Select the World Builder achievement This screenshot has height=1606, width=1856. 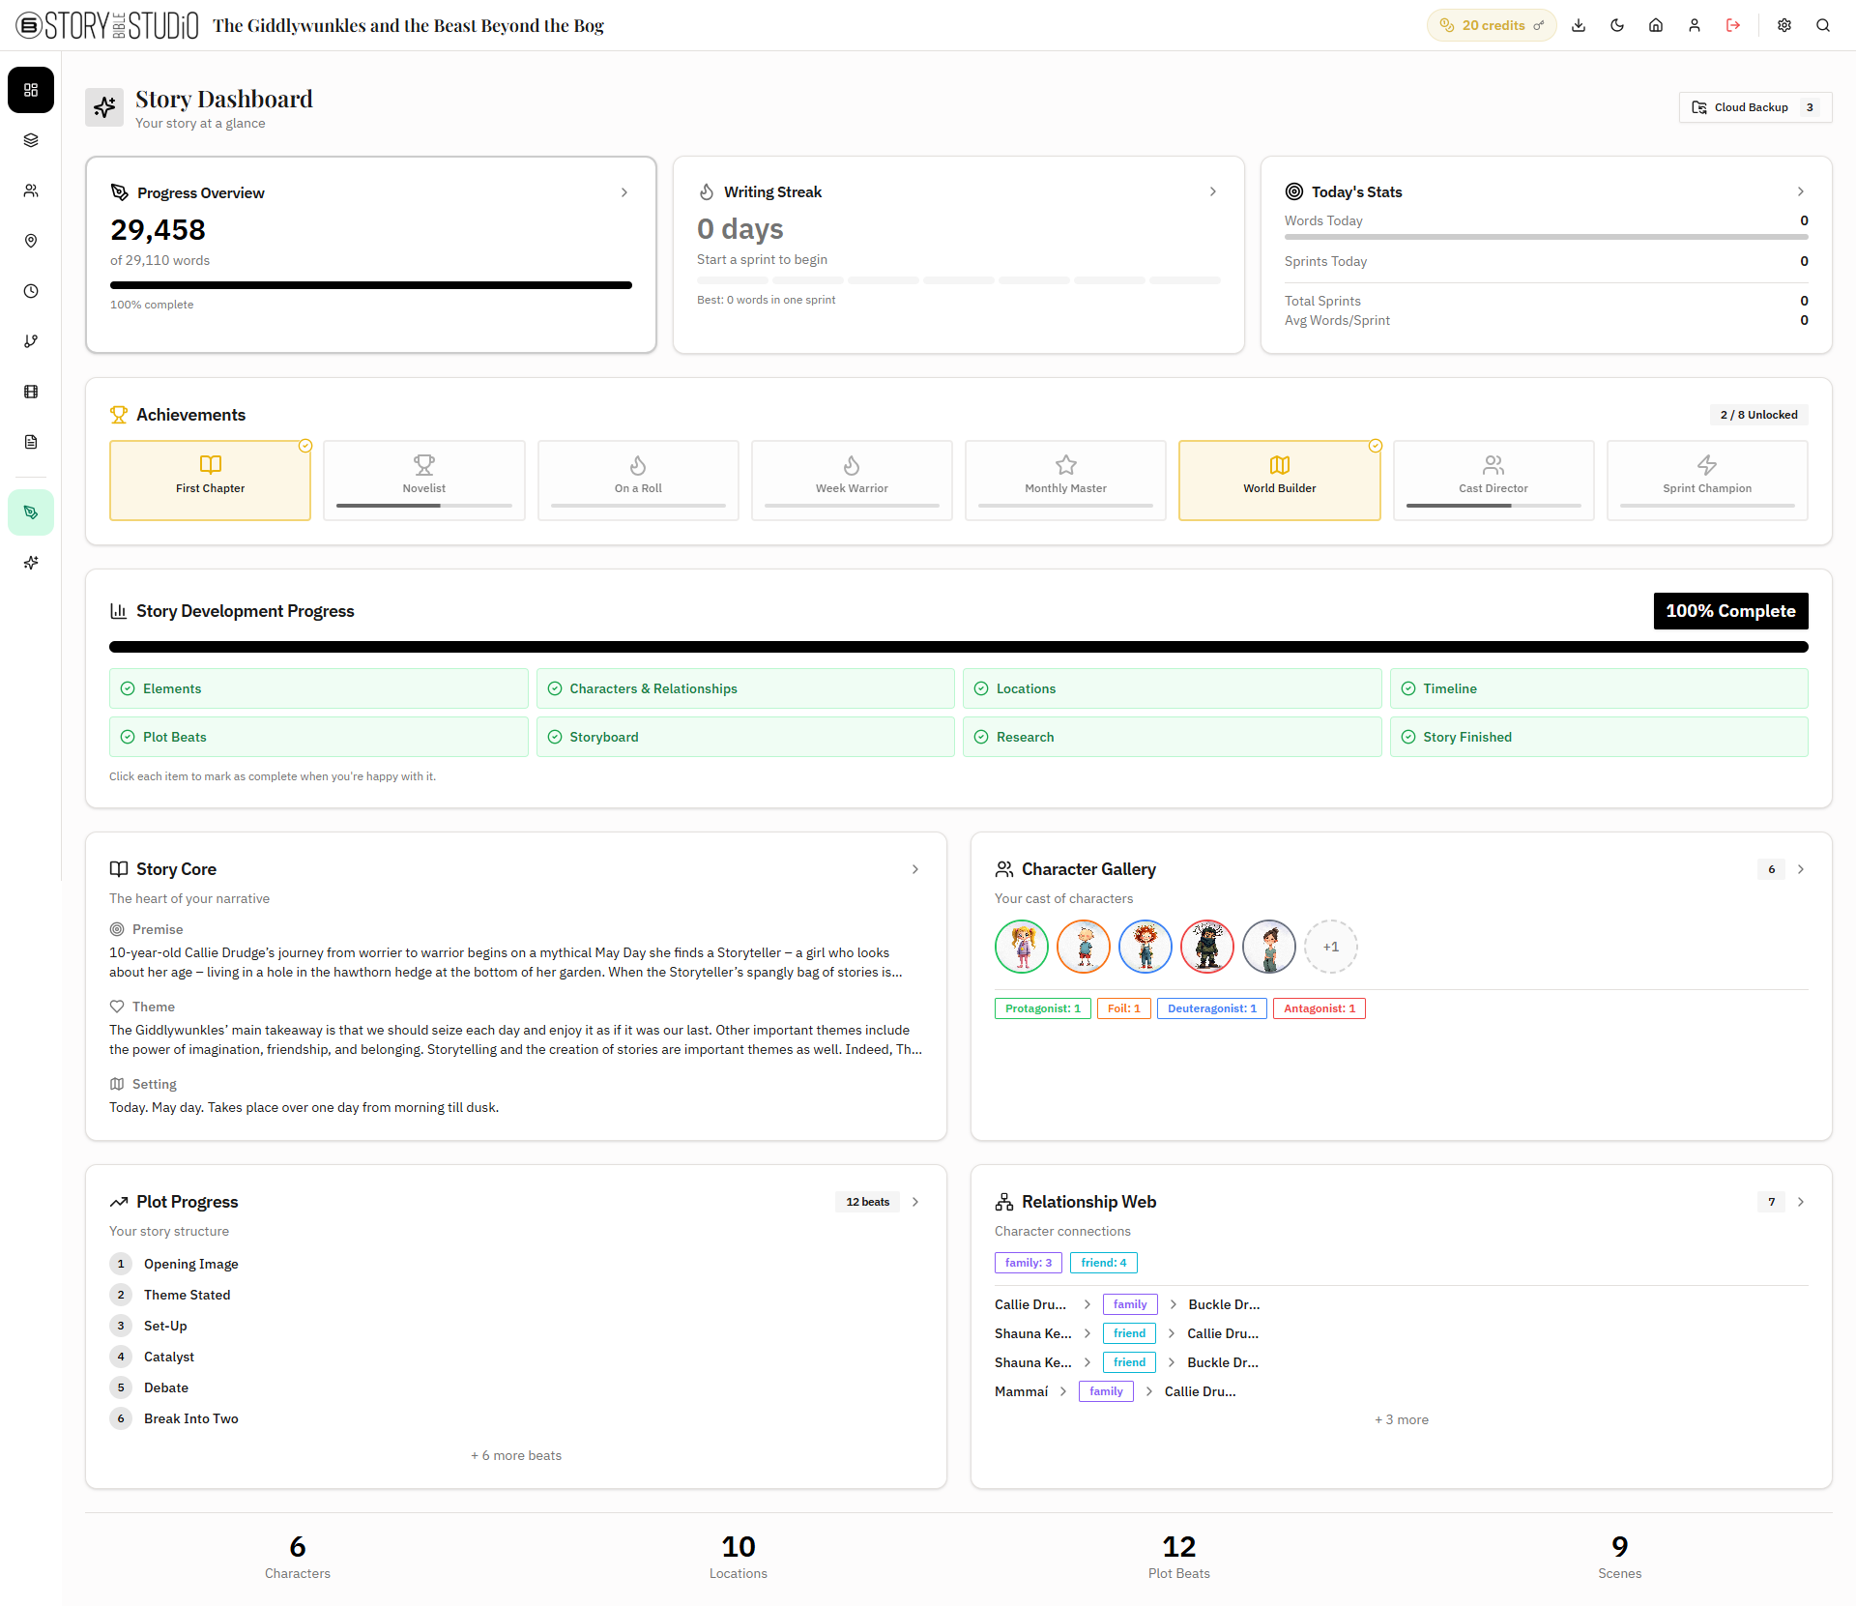pos(1280,481)
